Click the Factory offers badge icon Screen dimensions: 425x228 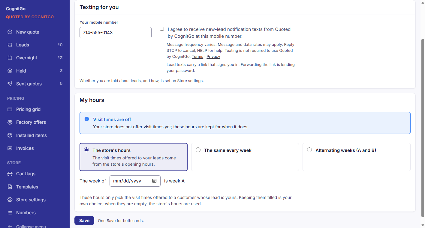(10, 122)
